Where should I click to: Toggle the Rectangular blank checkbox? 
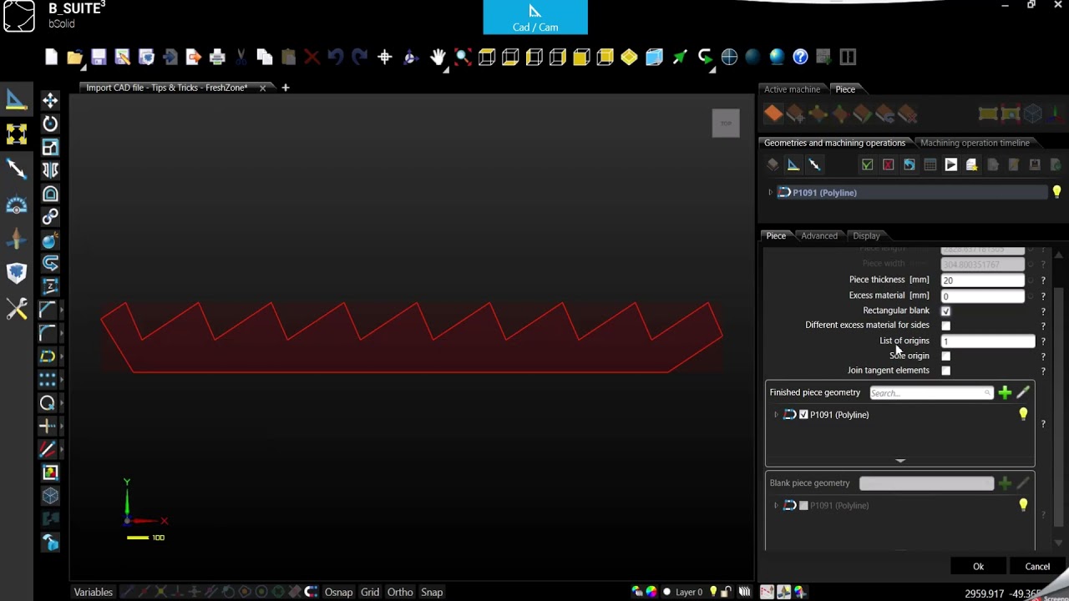coord(945,311)
